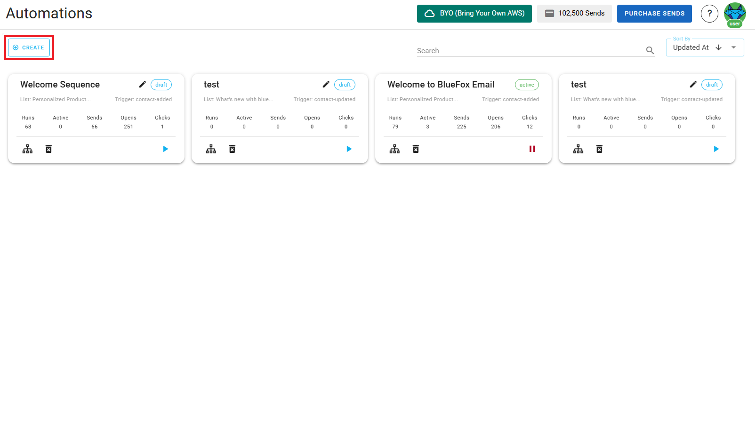
Task: Rename the Welcome Sequence automation with the pencil
Action: pyautogui.click(x=142, y=84)
